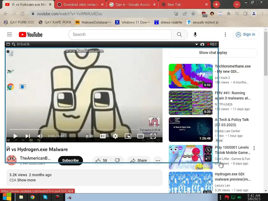Open the tab search dropdown chevron

click(237, 5)
